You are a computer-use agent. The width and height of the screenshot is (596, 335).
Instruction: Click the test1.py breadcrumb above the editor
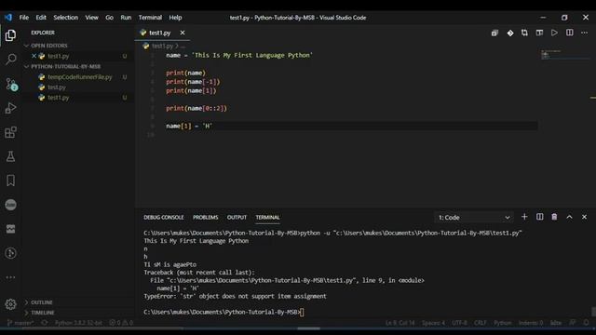point(162,46)
